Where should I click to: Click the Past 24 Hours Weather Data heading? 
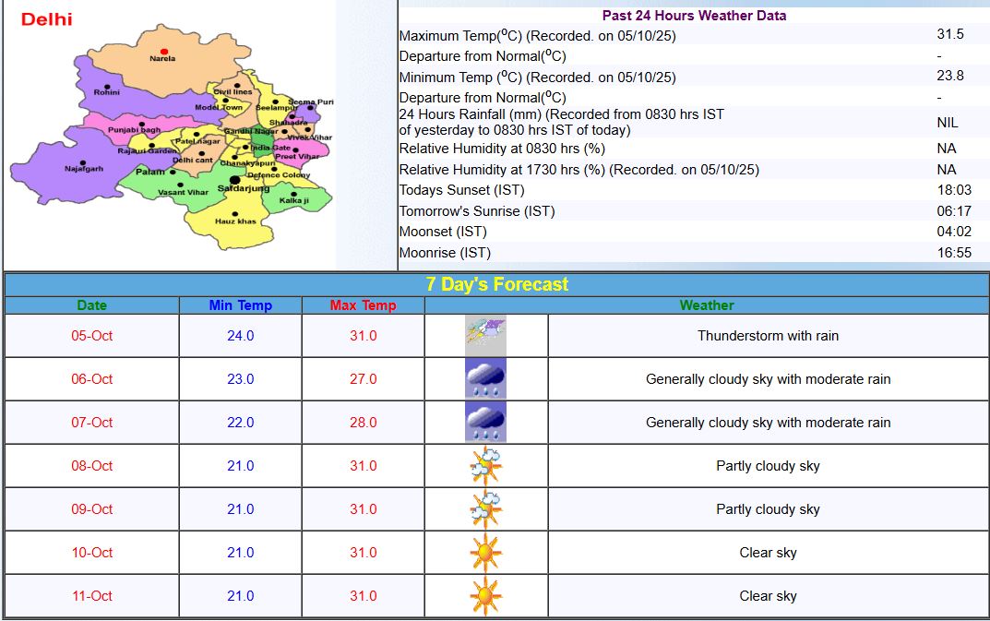(694, 16)
